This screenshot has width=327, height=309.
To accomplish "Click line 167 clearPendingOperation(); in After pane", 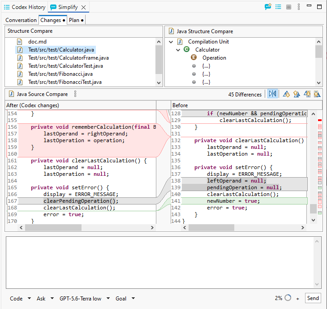I will [x=81, y=201].
